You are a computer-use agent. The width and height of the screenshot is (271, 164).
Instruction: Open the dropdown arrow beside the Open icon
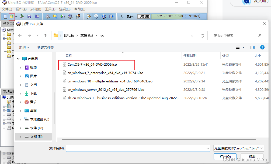pyautogui.click(x=16, y=17)
